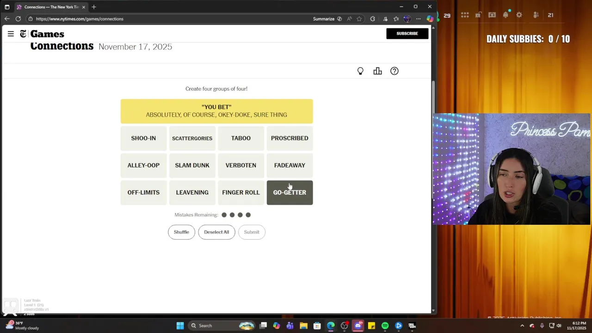
Task: Open a new browser tab
Action: click(x=94, y=7)
